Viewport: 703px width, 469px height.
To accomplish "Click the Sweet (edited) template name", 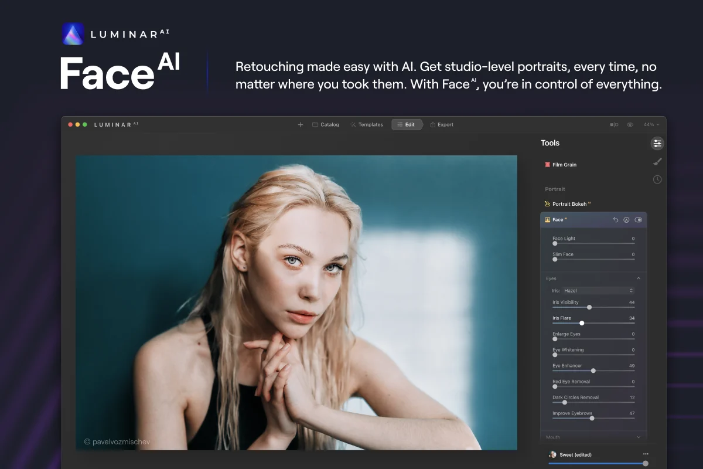I will pos(575,455).
